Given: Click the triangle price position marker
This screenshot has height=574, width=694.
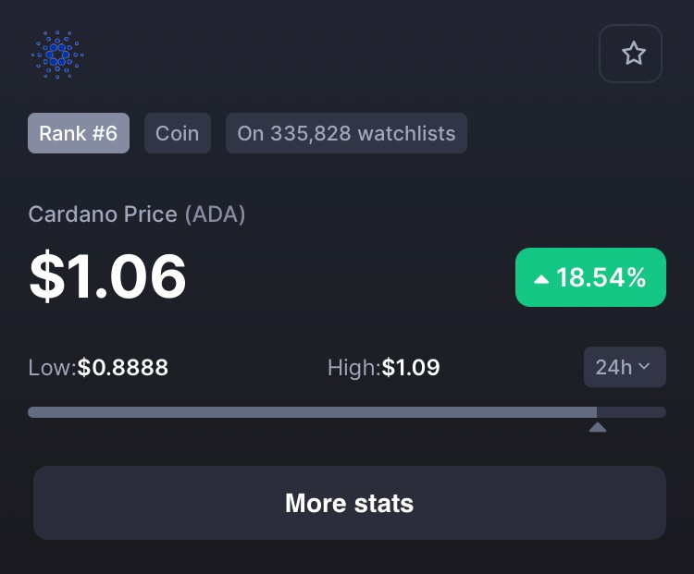Looking at the screenshot, I should point(598,427).
